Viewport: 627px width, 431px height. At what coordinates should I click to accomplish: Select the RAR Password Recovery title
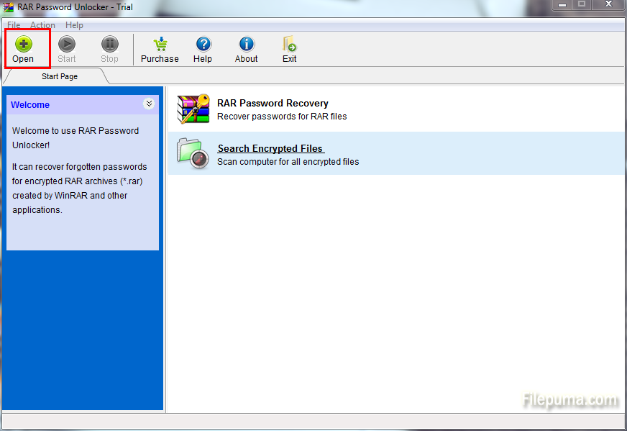pos(273,103)
